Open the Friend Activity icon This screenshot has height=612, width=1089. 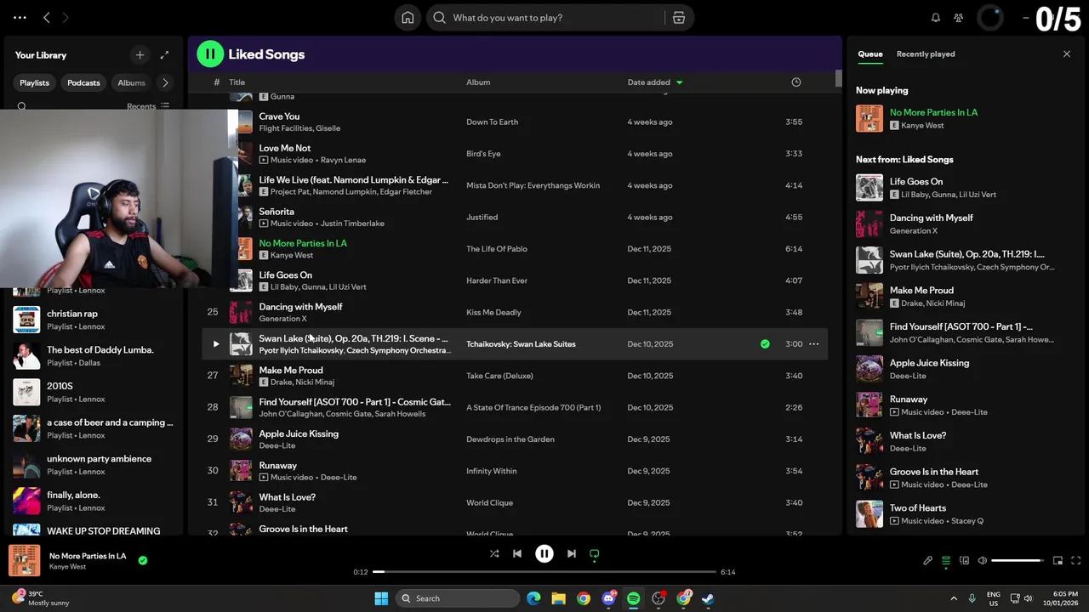click(x=959, y=18)
